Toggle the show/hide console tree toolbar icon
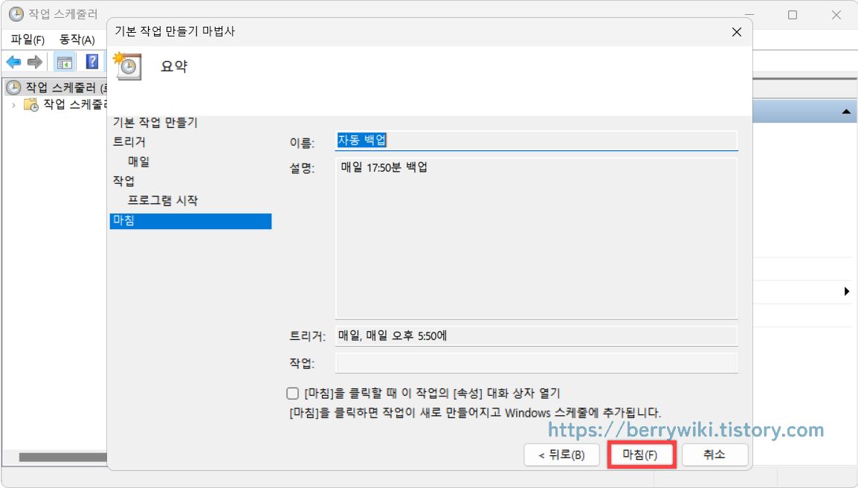This screenshot has width=858, height=488. pyautogui.click(x=65, y=62)
